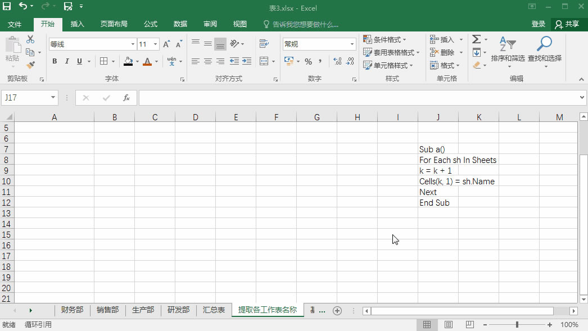
Task: Toggle center text alignment
Action: point(208,61)
